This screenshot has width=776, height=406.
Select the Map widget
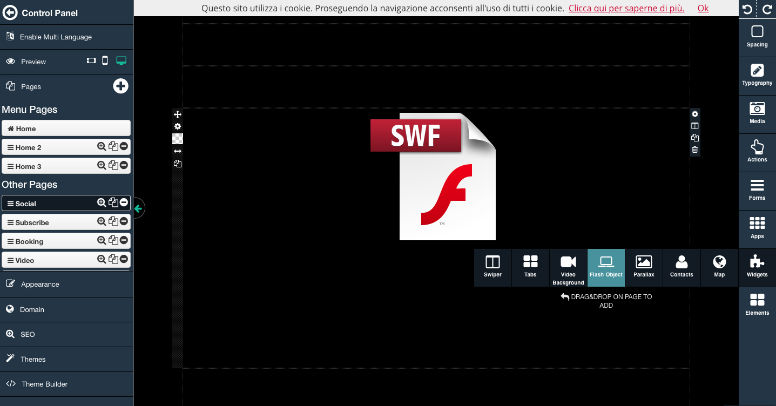pos(719,267)
